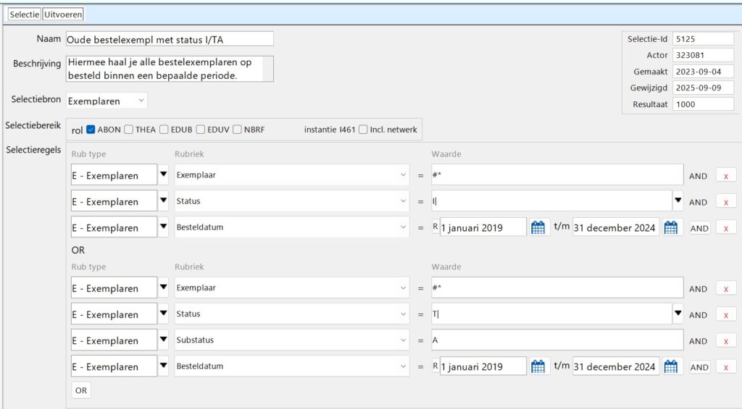Enable the THEA role checkbox

[128, 130]
